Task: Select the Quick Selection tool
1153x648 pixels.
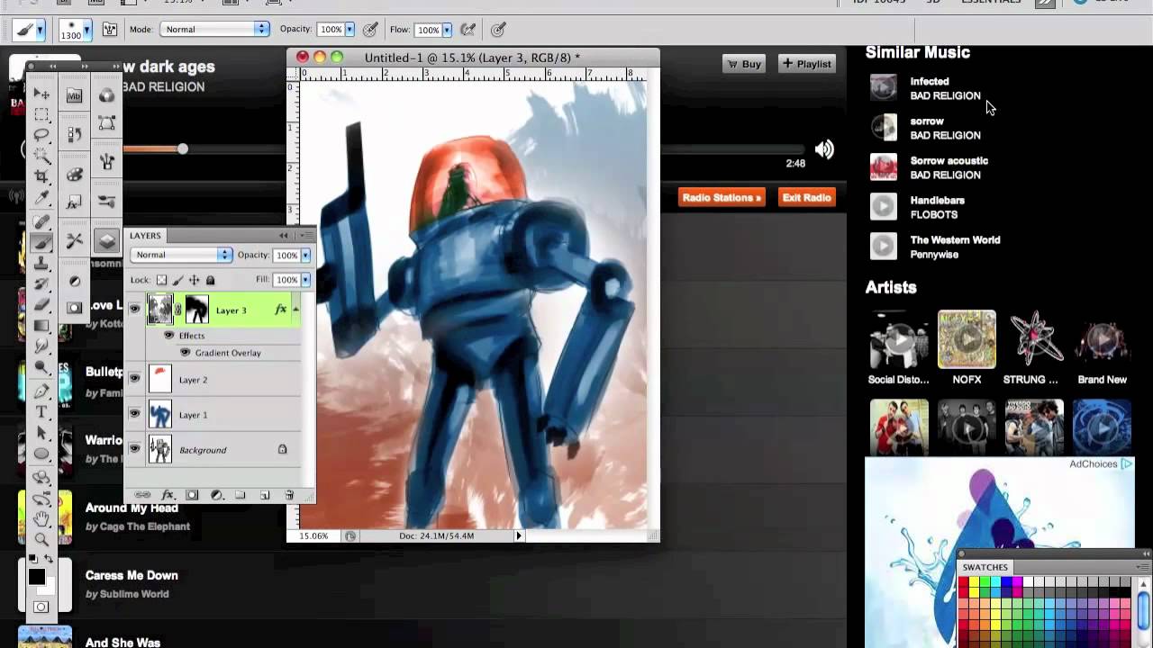Action: tap(41, 156)
